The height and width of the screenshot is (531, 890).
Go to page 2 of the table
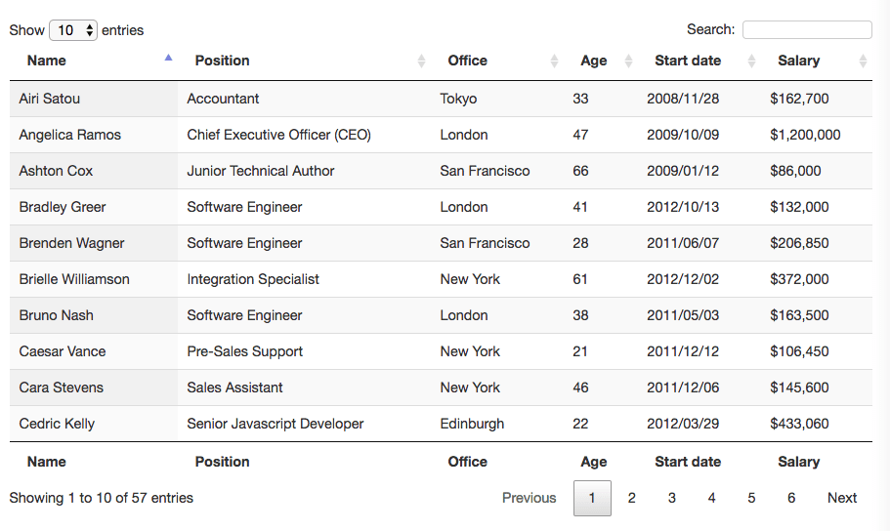[632, 498]
